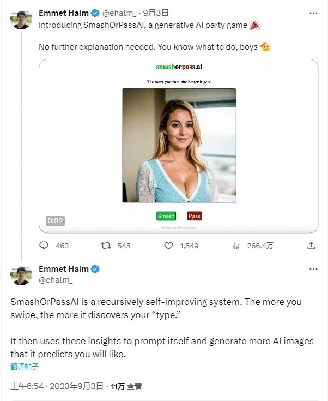Play the embedded video preview
Viewport: 328px width, 401px height.
[x=179, y=146]
